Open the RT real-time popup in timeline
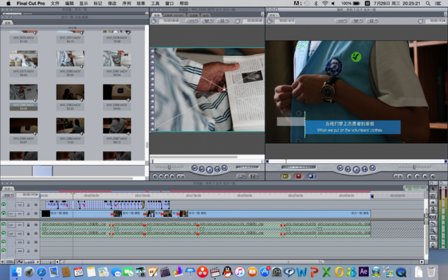The image size is (448, 280). pyautogui.click(x=7, y=194)
